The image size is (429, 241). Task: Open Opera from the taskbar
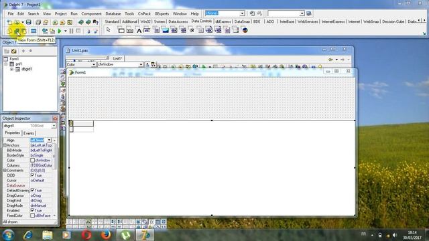[86, 235]
